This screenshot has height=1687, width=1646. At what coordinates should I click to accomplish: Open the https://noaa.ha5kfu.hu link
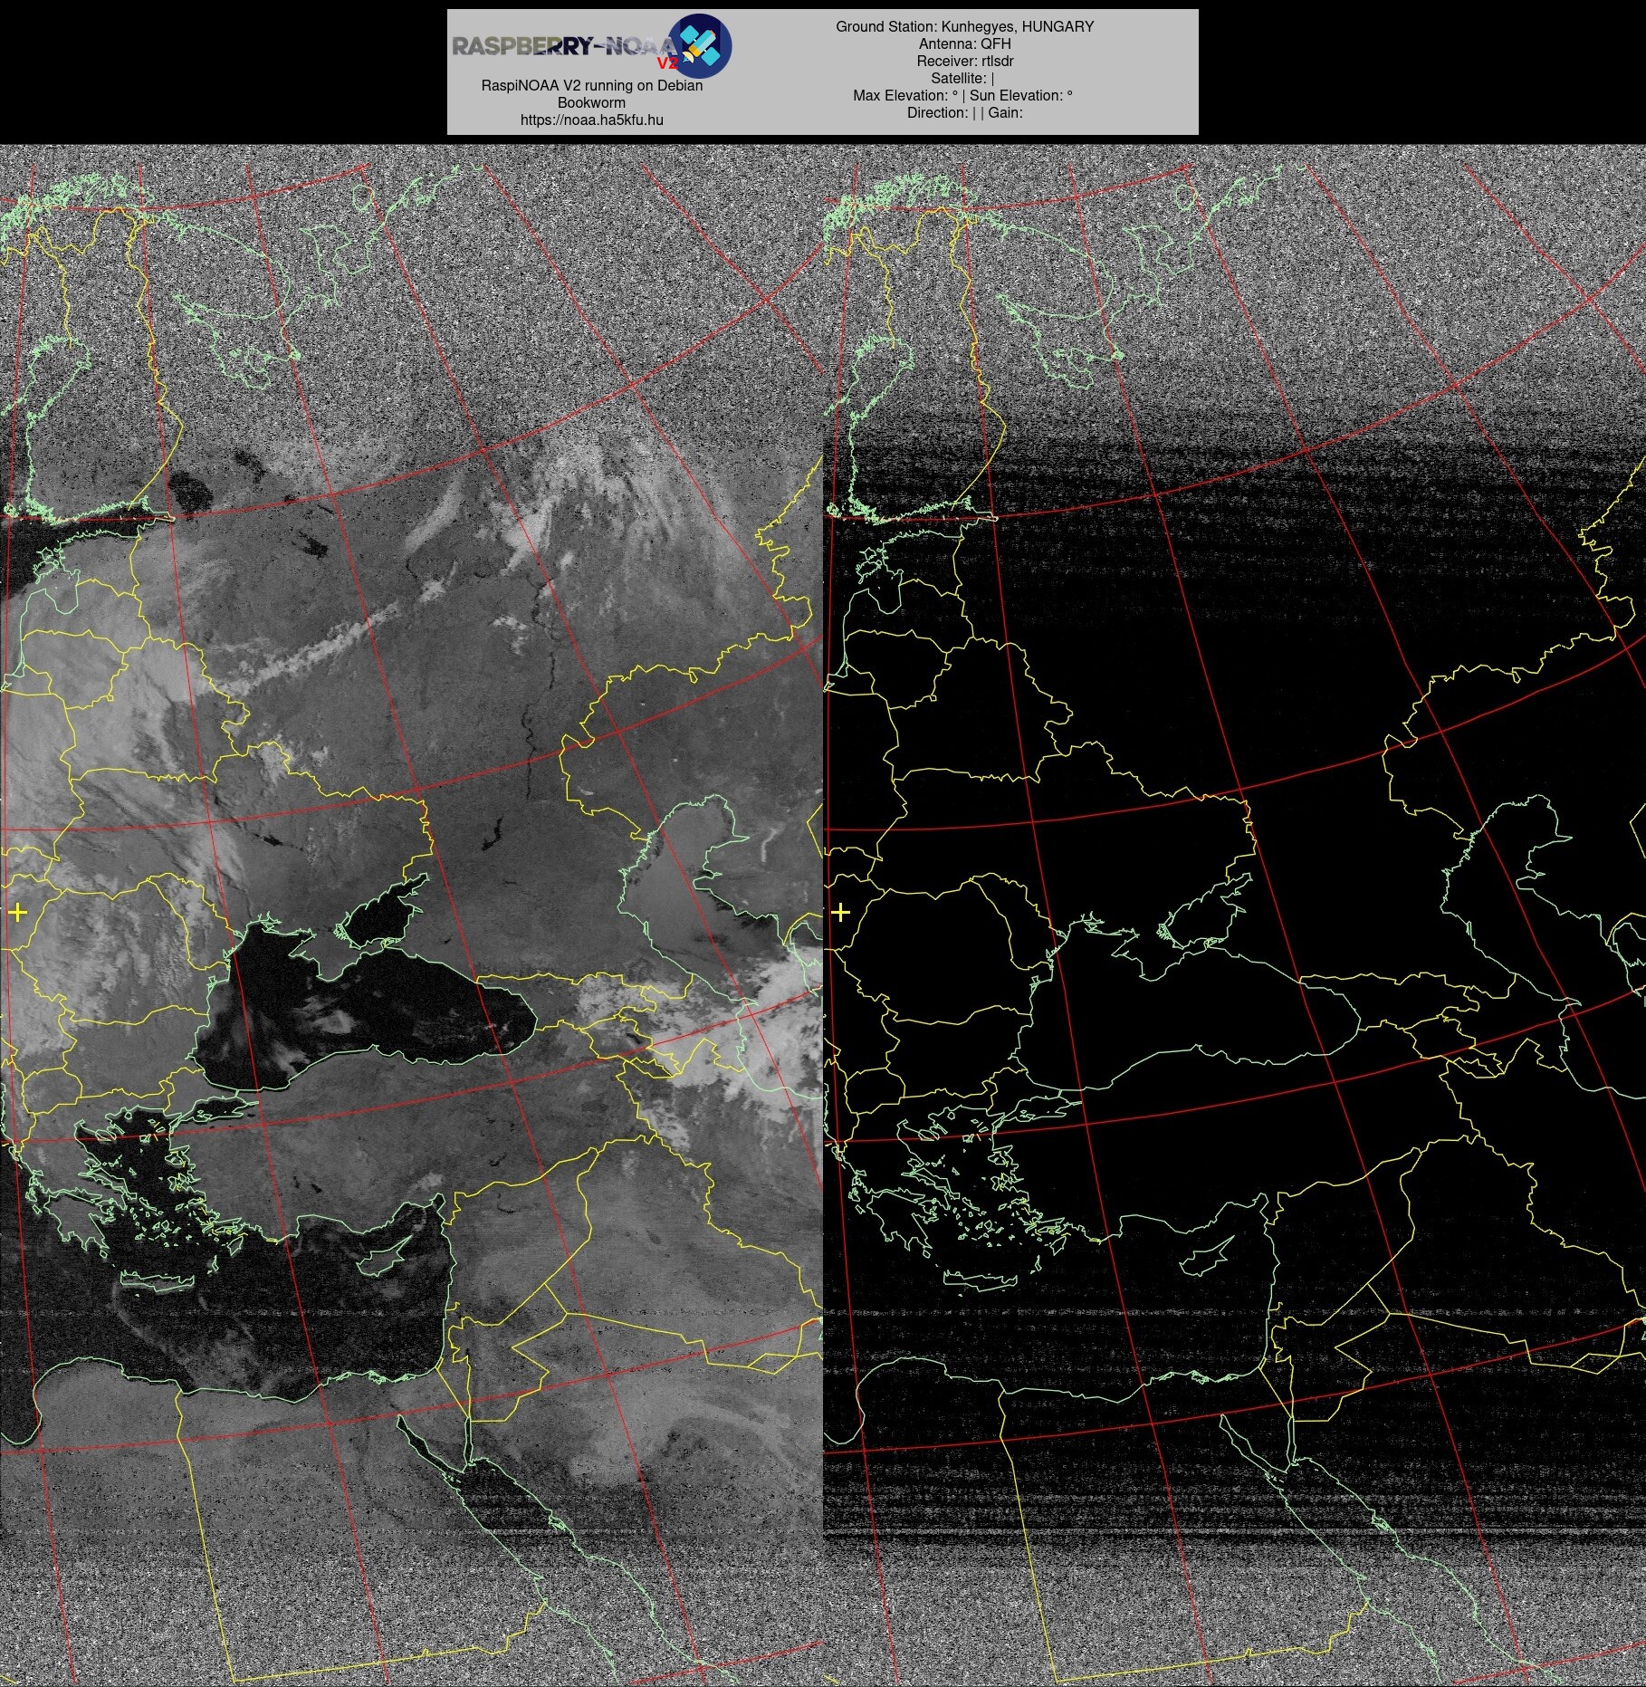coord(591,120)
